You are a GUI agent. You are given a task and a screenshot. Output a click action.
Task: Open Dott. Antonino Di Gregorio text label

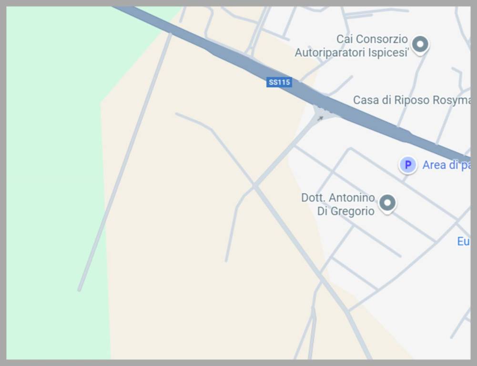point(338,204)
